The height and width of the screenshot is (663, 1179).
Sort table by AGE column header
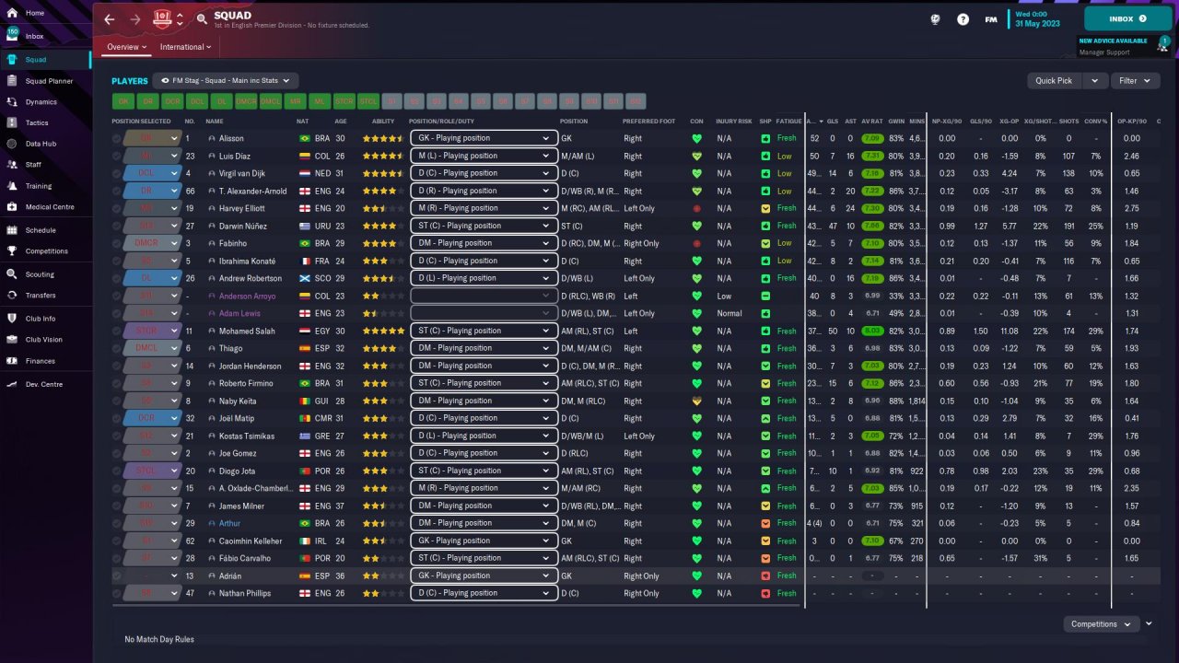(x=341, y=122)
